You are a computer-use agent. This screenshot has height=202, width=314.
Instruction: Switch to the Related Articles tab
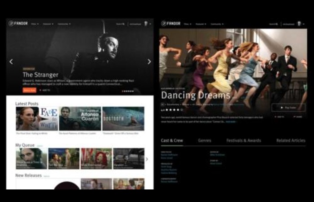pyautogui.click(x=291, y=141)
